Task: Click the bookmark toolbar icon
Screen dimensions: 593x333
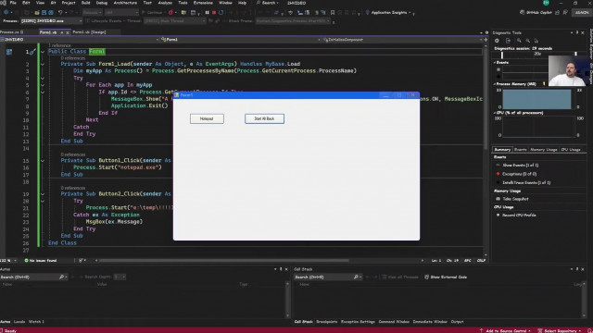Action: (333, 12)
